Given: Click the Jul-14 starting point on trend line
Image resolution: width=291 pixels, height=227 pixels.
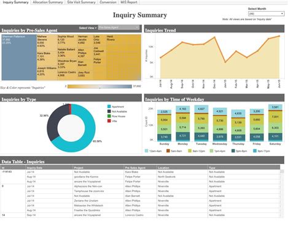Looking at the screenshot, I should coord(161,58).
